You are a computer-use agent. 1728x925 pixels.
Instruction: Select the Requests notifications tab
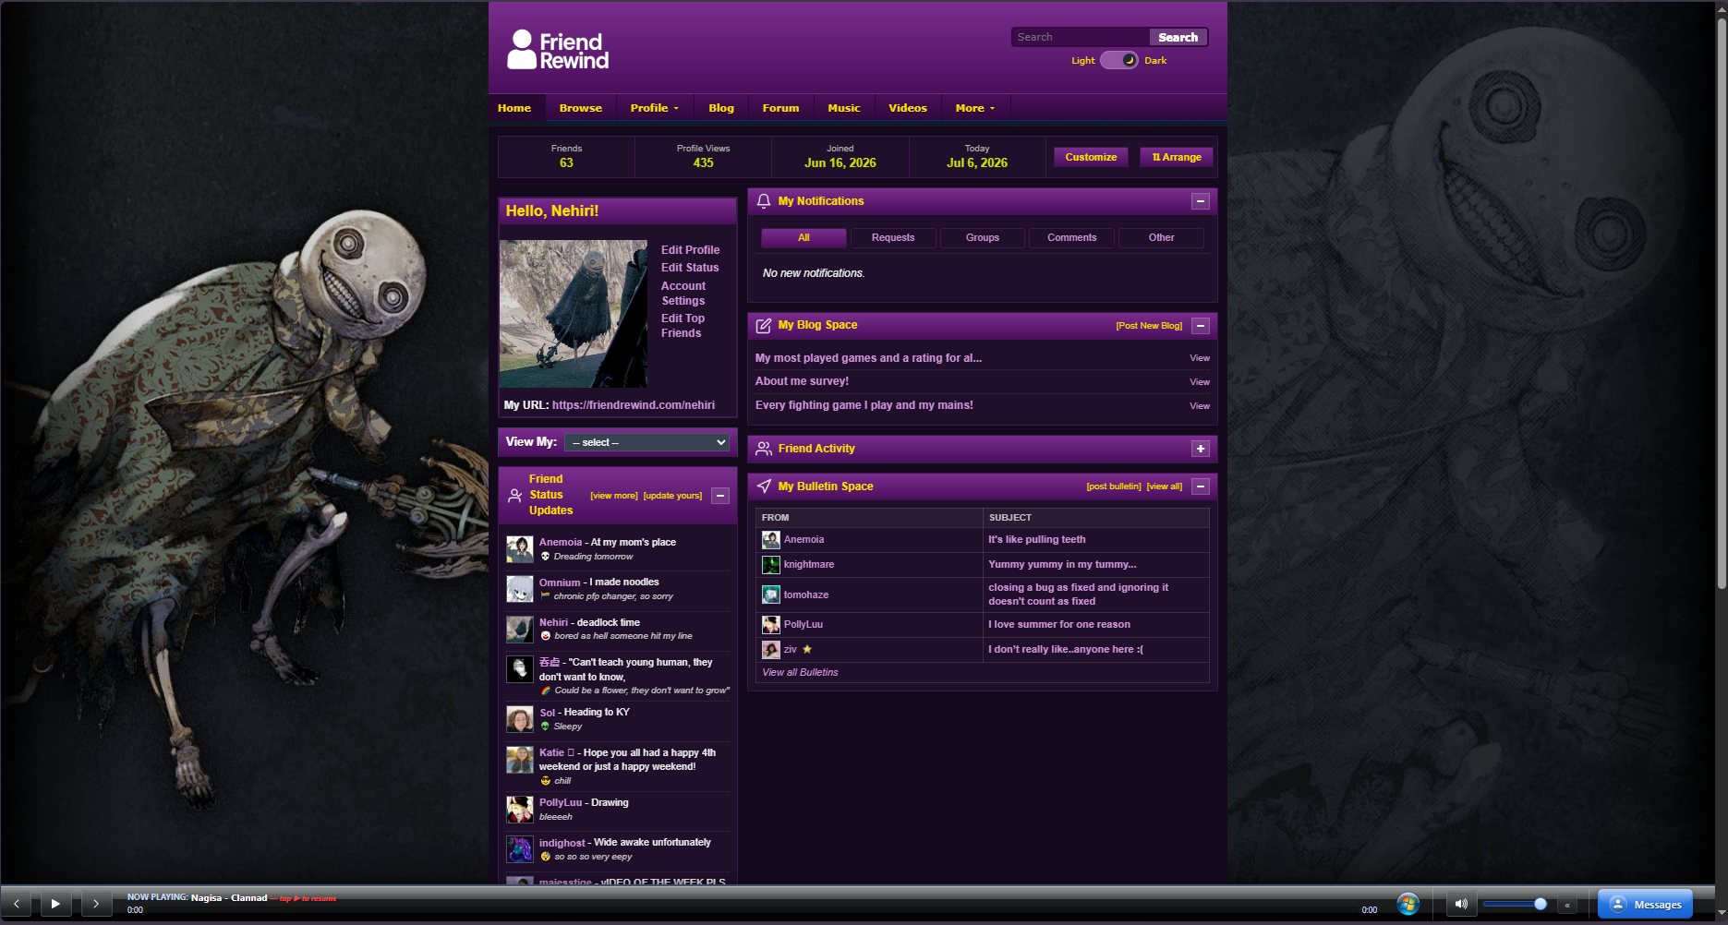point(893,238)
